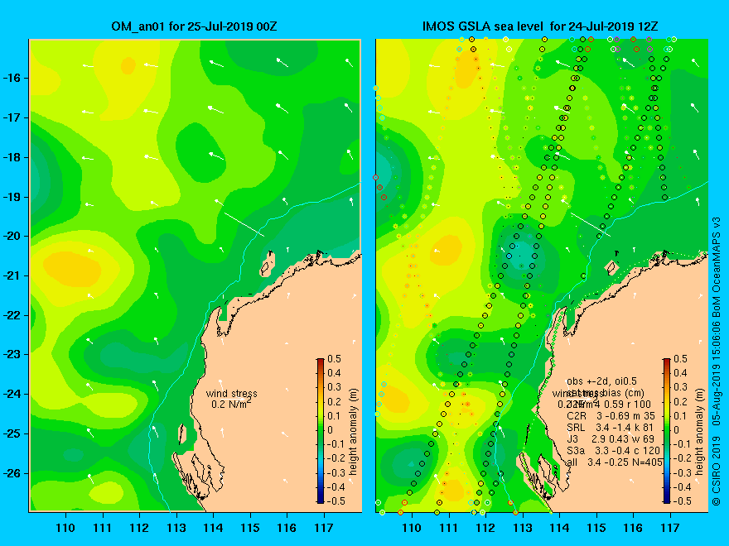Click the "wind stress 0.2 N/m²" label on left map
This screenshot has height=546, width=729.
point(231,399)
